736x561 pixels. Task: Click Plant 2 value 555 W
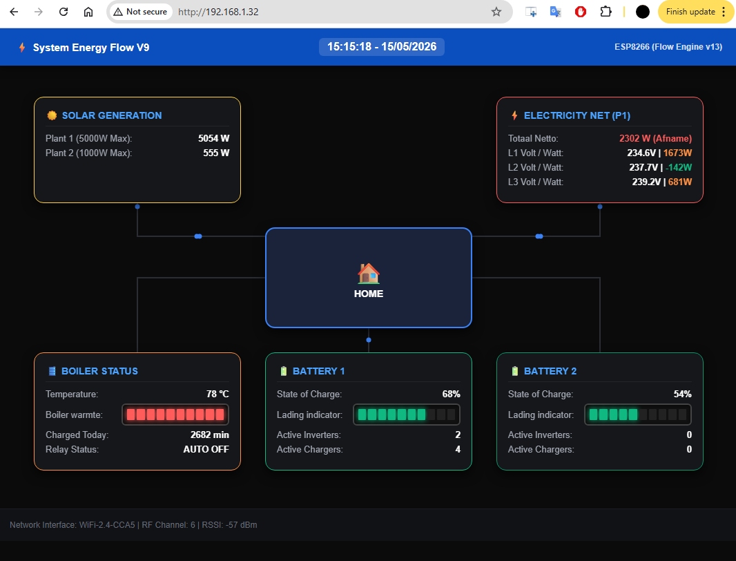click(216, 153)
